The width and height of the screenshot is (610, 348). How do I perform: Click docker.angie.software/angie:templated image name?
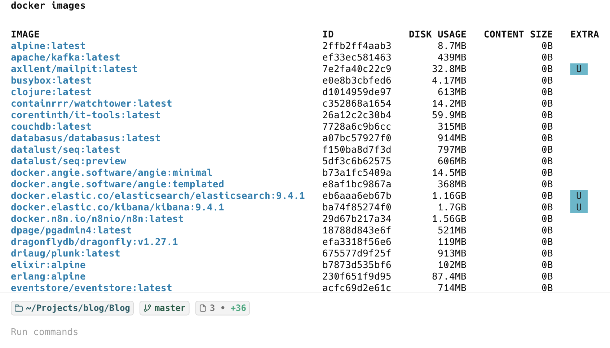(x=118, y=184)
